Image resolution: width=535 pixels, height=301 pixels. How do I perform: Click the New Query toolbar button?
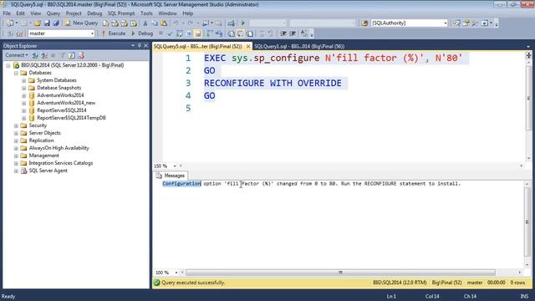[81, 23]
